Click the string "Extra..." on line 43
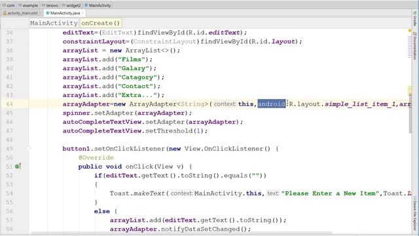 pyautogui.click(x=137, y=95)
